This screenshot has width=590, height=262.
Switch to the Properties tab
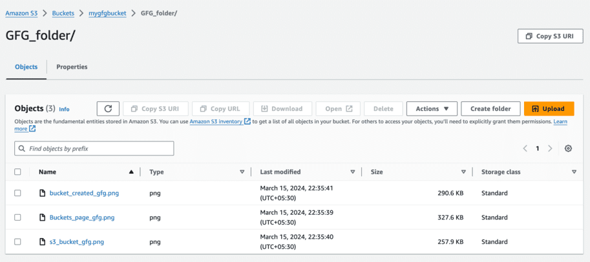[72, 67]
